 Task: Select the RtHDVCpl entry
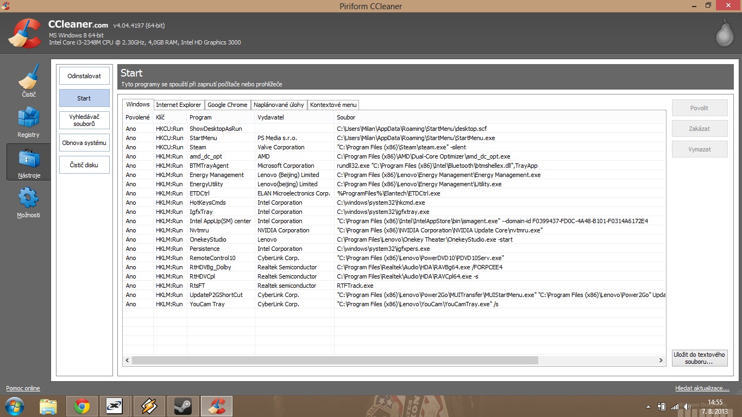394,276
